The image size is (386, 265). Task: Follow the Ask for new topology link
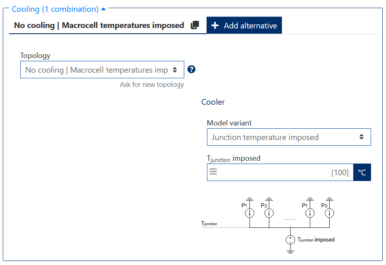(151, 84)
